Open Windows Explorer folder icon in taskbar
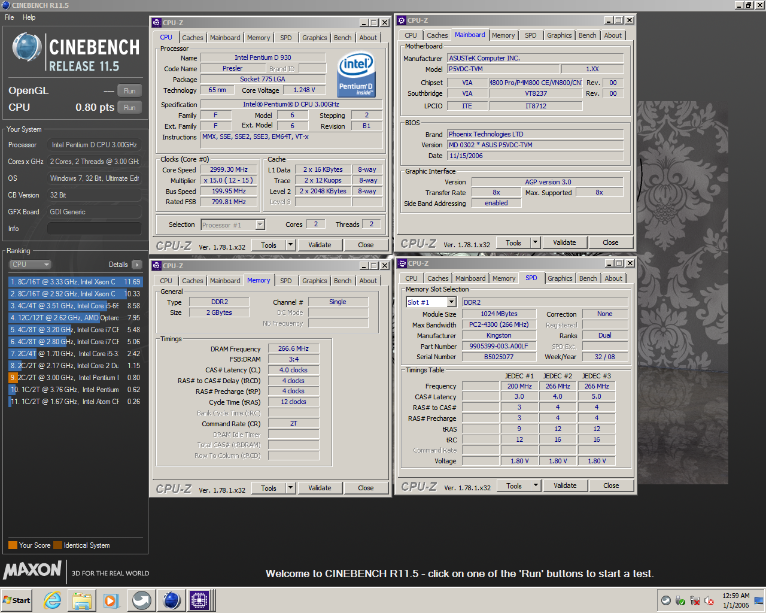Viewport: 766px width, 613px height. click(x=82, y=600)
